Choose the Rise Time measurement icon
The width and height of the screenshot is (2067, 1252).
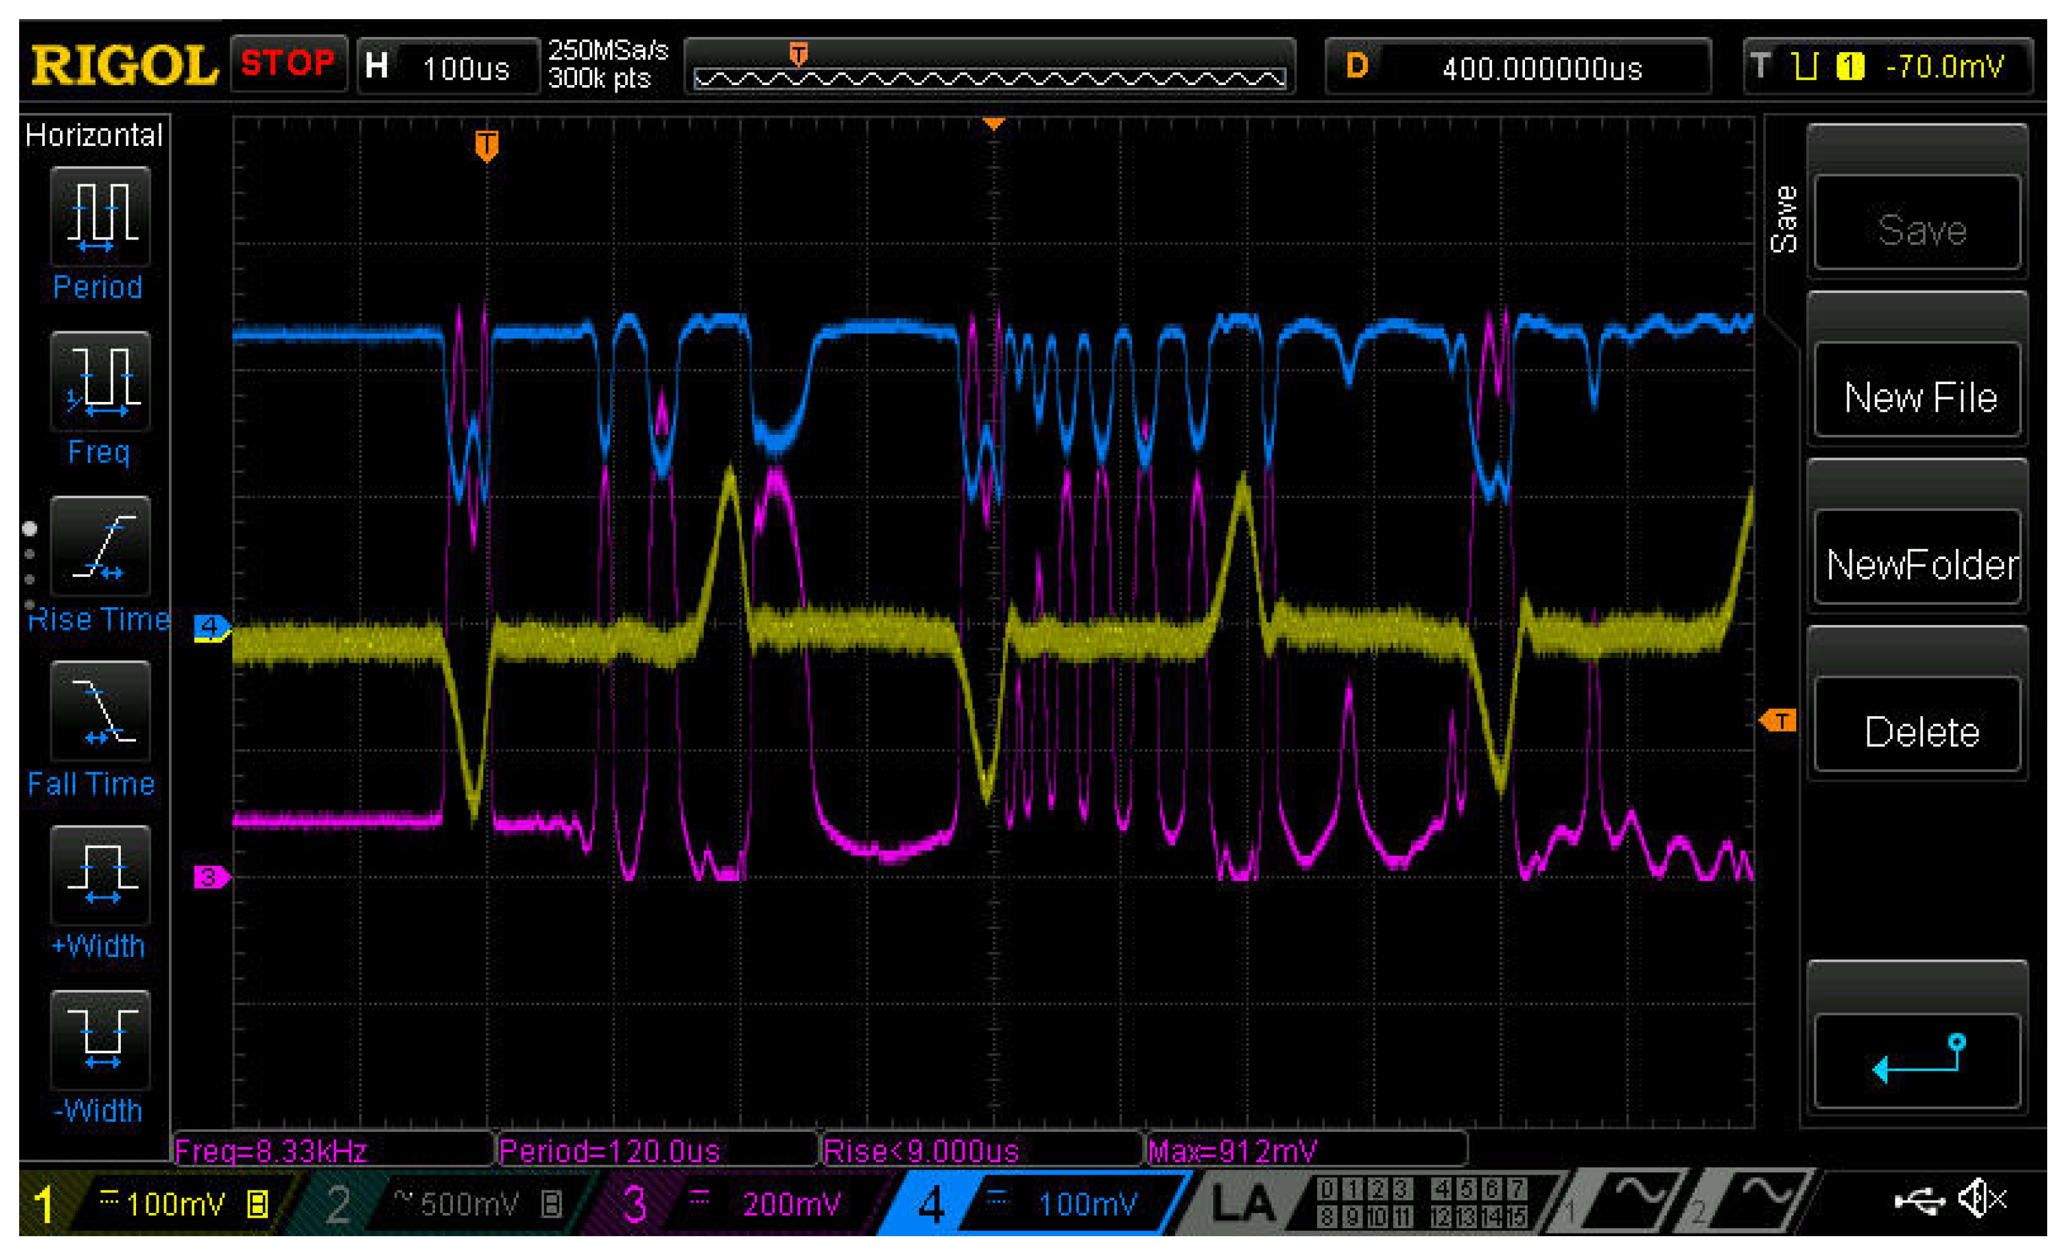click(x=100, y=546)
